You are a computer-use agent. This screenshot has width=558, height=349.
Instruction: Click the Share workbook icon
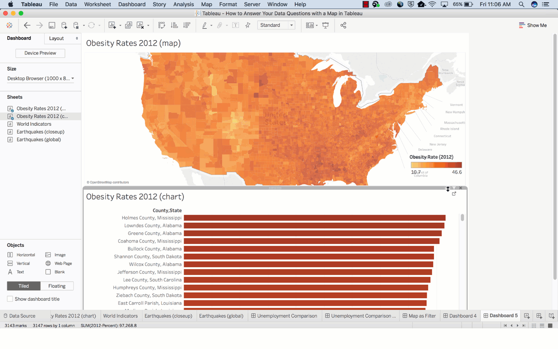coord(343,25)
